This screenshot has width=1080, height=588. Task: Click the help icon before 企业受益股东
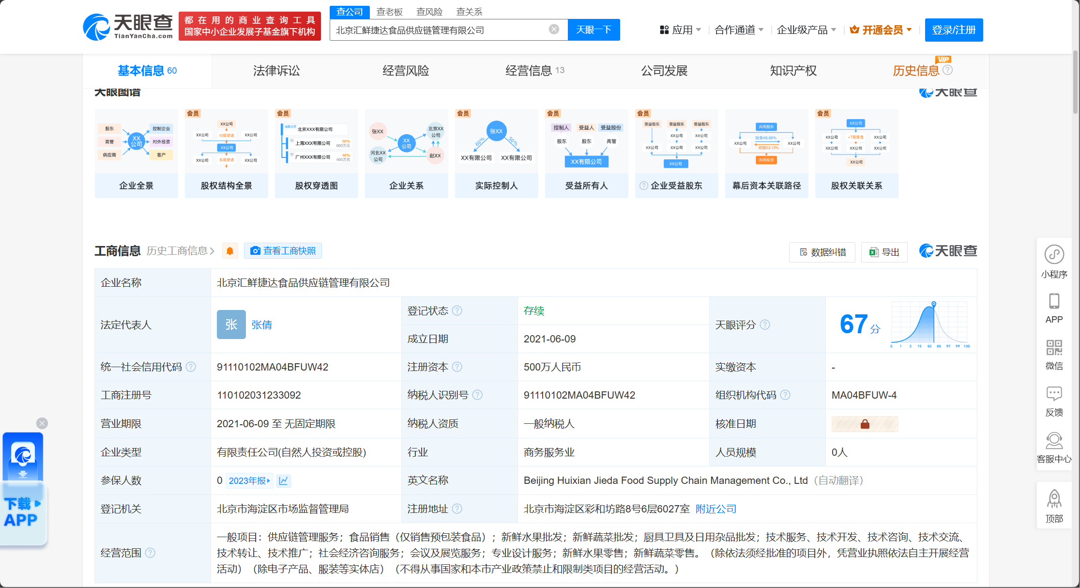[643, 186]
